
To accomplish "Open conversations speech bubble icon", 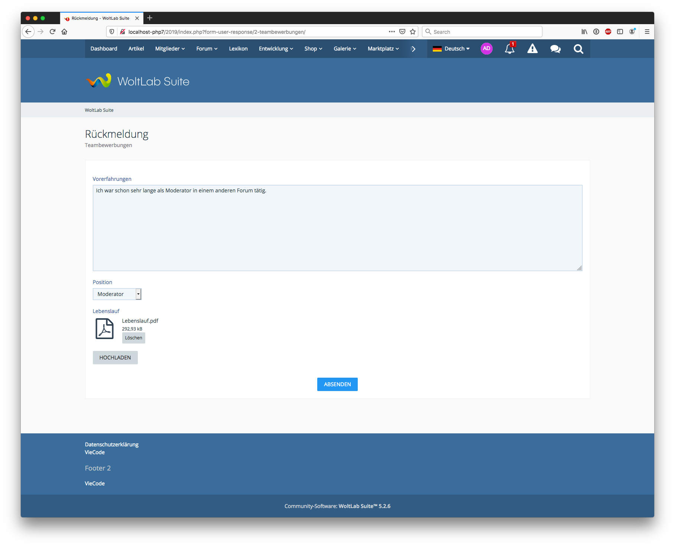I will click(x=555, y=49).
